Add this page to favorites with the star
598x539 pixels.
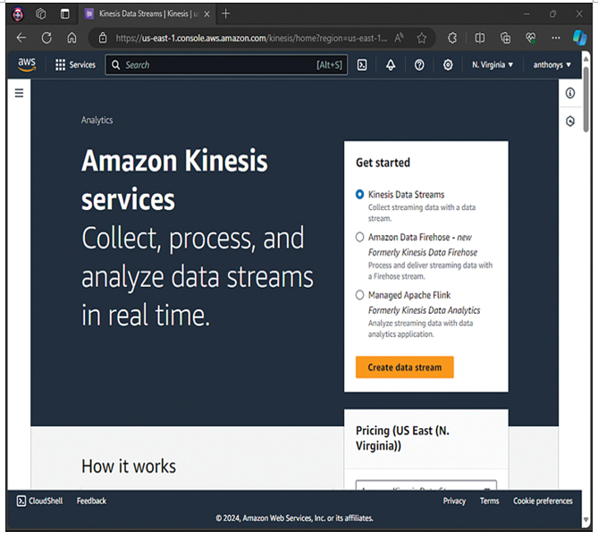click(x=421, y=38)
